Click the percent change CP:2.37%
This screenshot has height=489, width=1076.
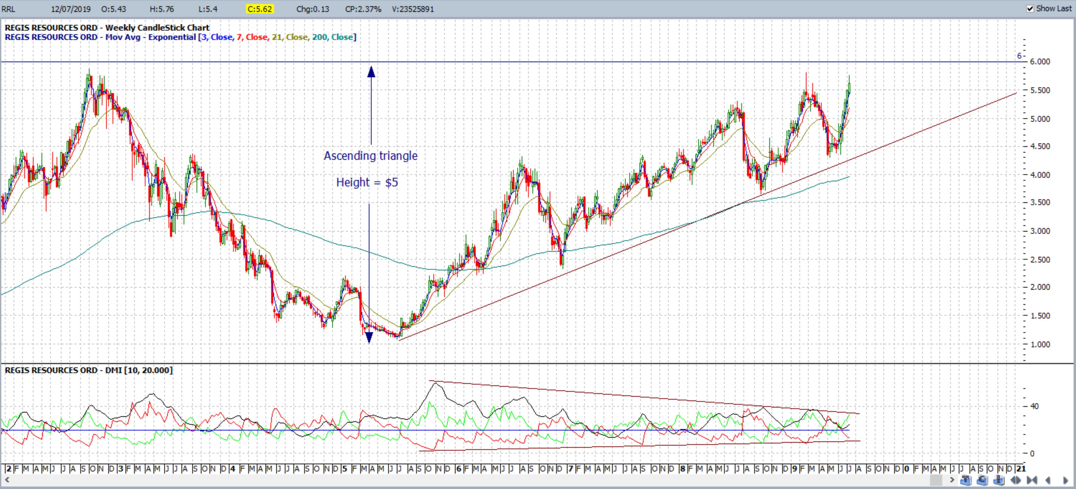point(363,9)
